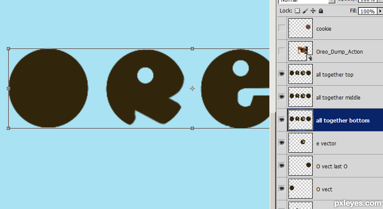Viewport: 383px width, 209px height.
Task: Click the Oreo_Dump_Action layer name
Action: tap(339, 52)
